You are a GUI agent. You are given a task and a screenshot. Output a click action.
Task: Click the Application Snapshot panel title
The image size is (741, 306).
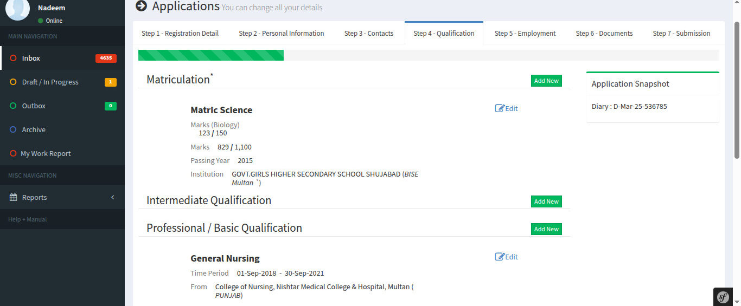pyautogui.click(x=630, y=84)
